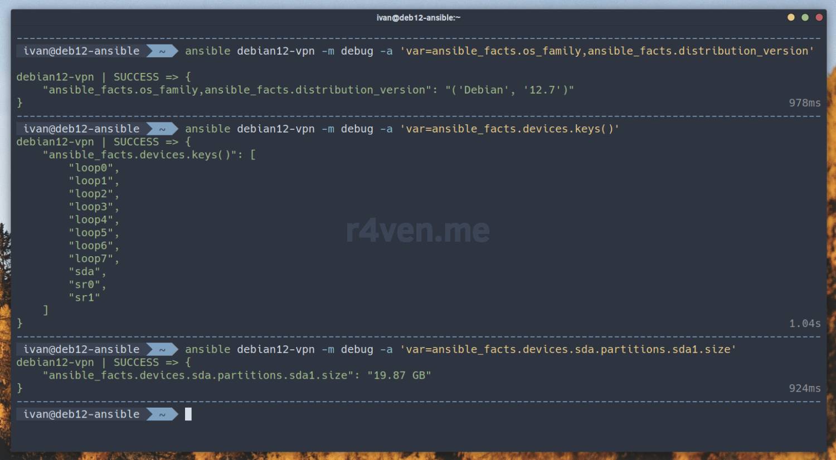Close the terminal with the red circle
Screen dimensions: 836x460
[x=819, y=17]
